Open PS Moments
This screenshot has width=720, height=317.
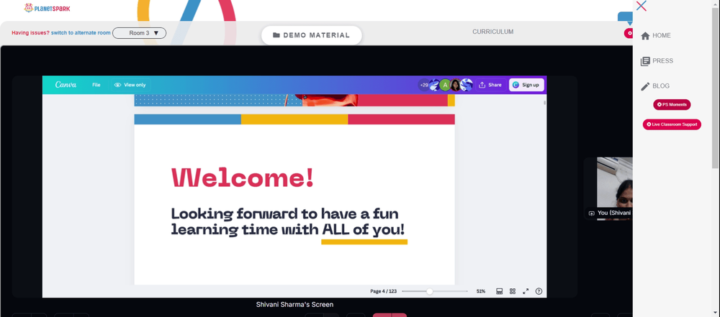672,105
